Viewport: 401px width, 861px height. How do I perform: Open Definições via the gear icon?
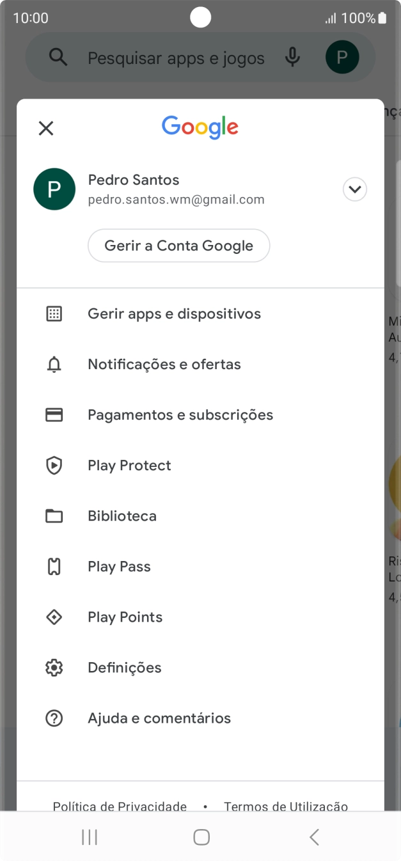coord(54,667)
